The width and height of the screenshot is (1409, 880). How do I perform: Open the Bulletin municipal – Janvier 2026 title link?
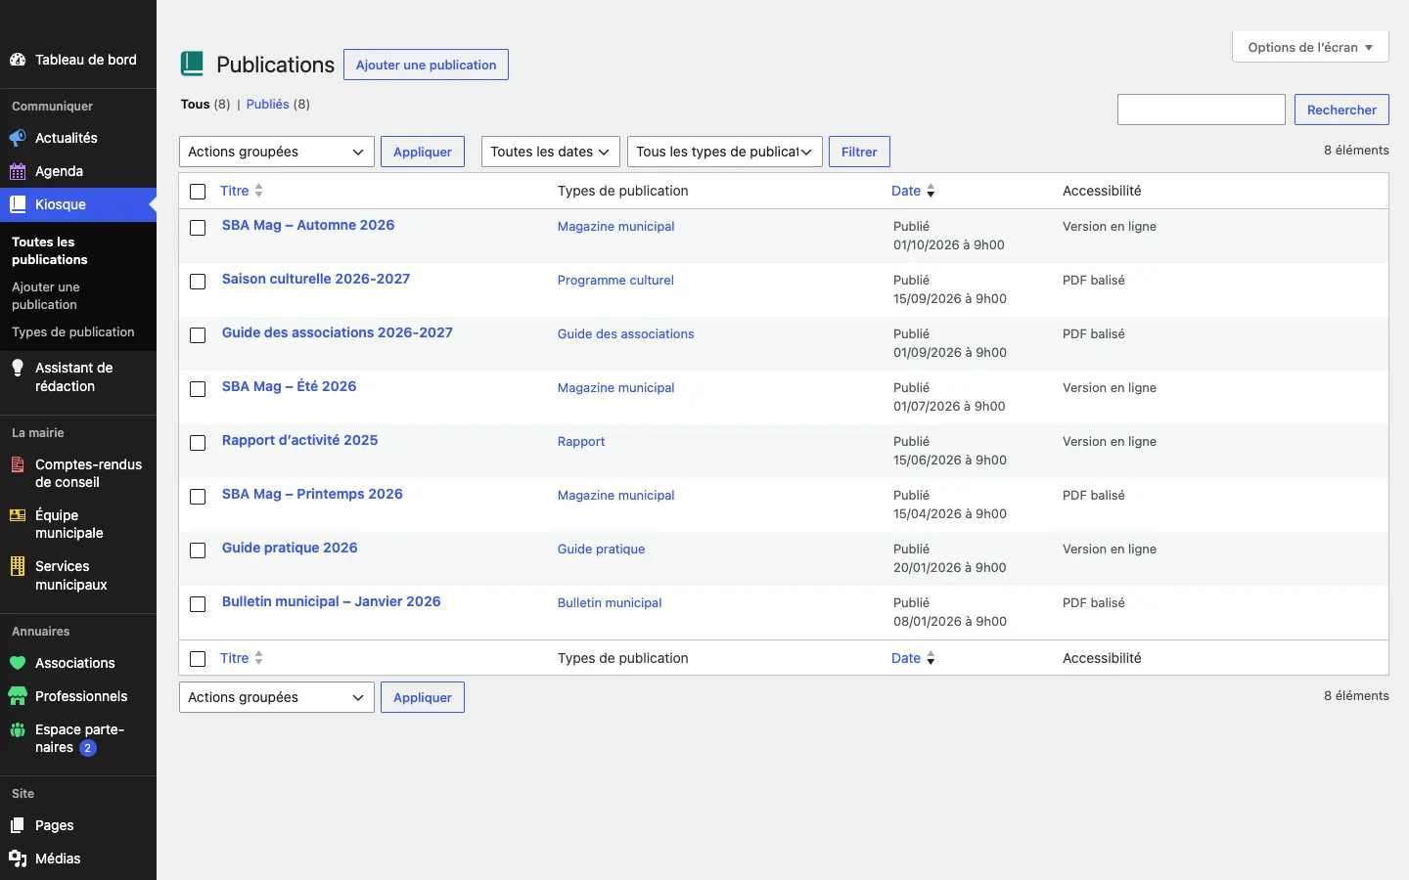(x=332, y=601)
